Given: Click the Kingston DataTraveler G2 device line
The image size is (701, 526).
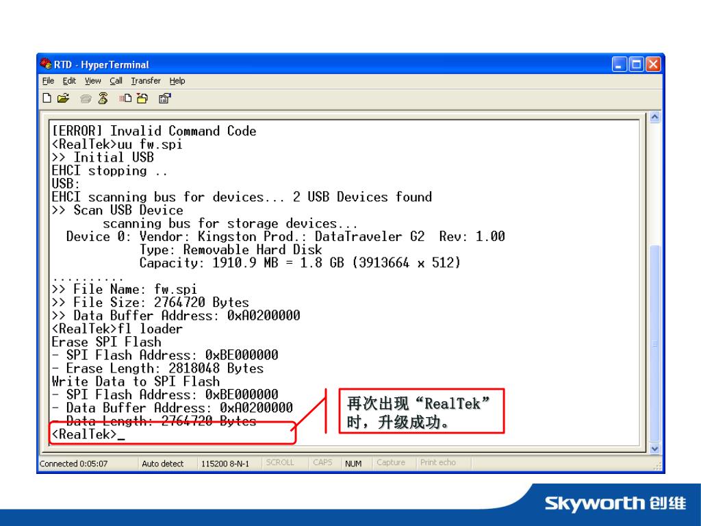Looking at the screenshot, I should click(285, 236).
